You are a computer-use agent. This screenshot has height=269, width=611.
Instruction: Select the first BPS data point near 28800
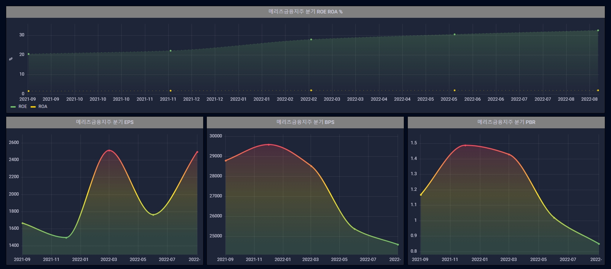point(225,161)
